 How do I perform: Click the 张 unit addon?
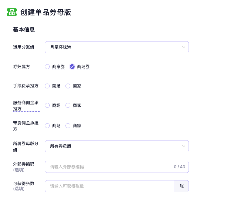click(182, 186)
